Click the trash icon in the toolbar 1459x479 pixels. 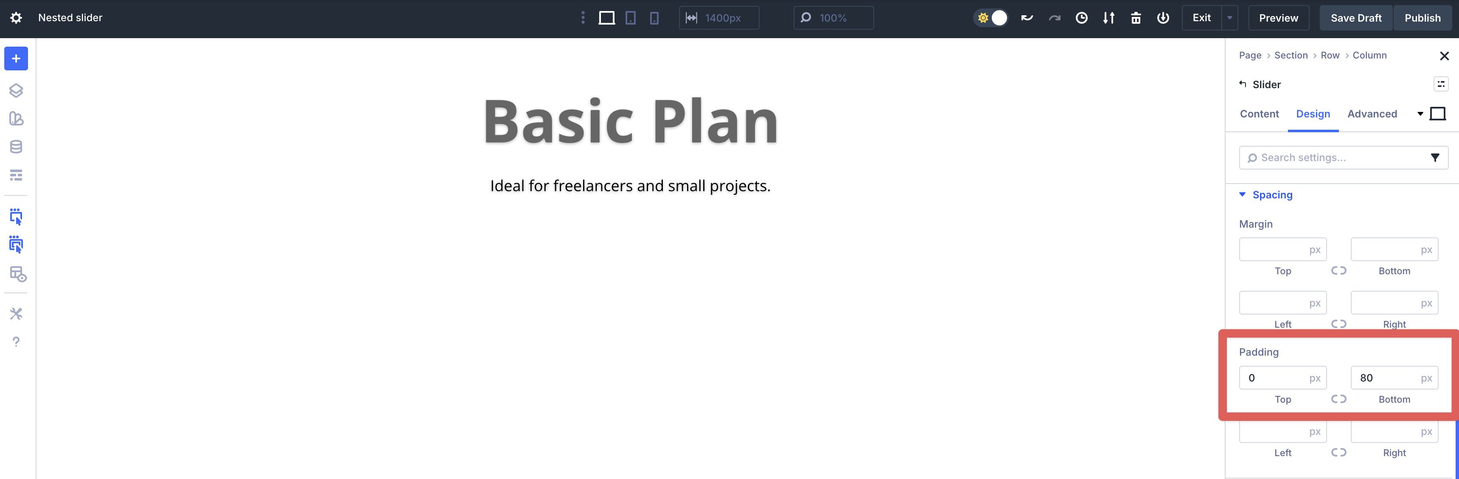coord(1136,17)
